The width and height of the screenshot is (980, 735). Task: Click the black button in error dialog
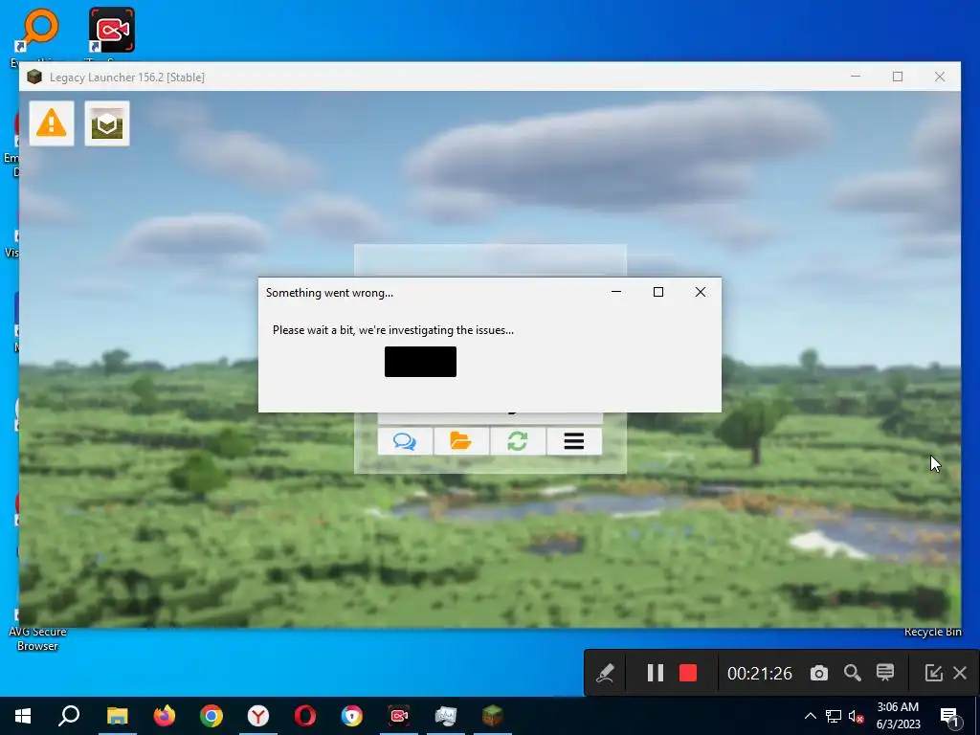[421, 361]
